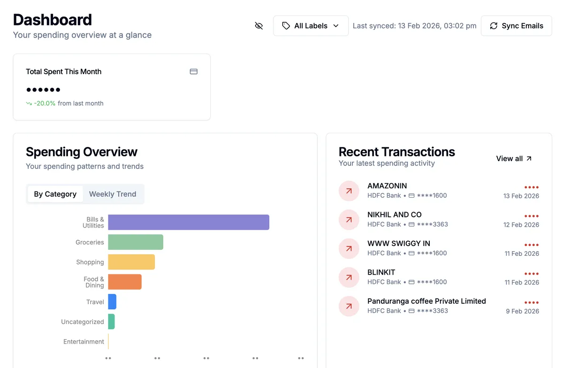Screen dimensions: 563x368
Task: Click the downward trend icon beside -20.0%
Action: pos(29,103)
